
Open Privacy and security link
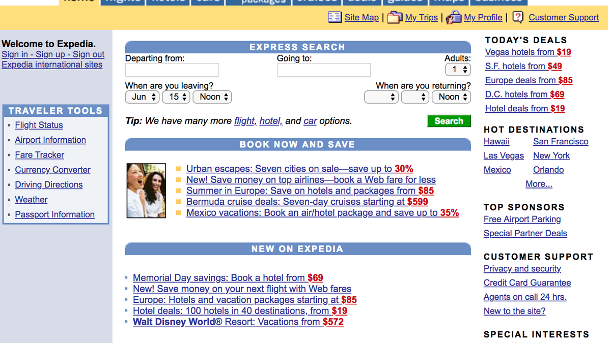522,269
